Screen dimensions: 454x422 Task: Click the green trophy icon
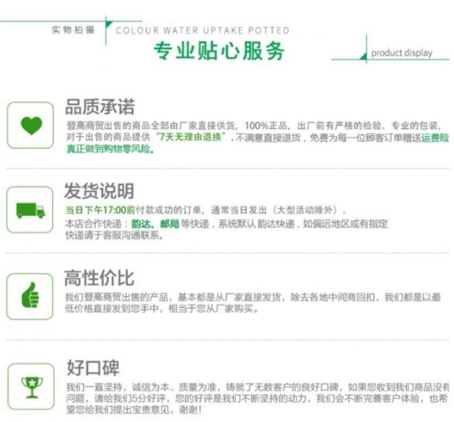point(32,387)
